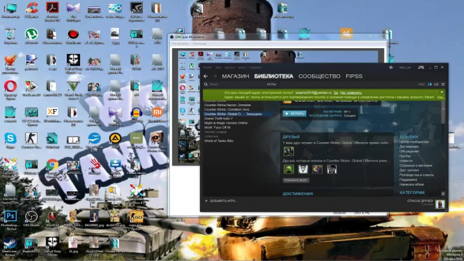The height and width of the screenshot is (261, 464).
Task: Open the Руководства и советы link
Action: coord(416,175)
